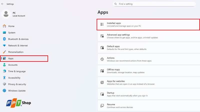Open Apps for websites
The image size is (200, 112).
[x=149, y=82]
